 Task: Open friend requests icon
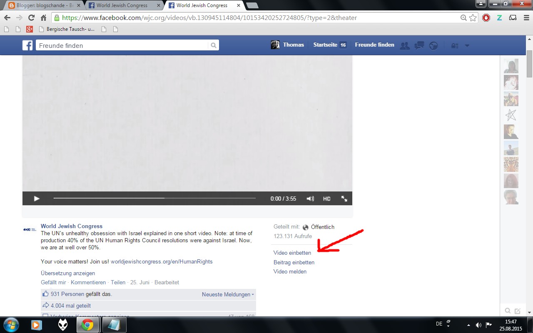click(x=405, y=45)
